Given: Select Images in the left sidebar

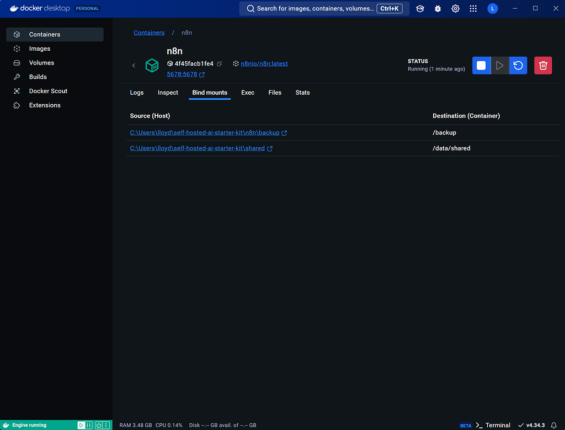Looking at the screenshot, I should point(39,49).
